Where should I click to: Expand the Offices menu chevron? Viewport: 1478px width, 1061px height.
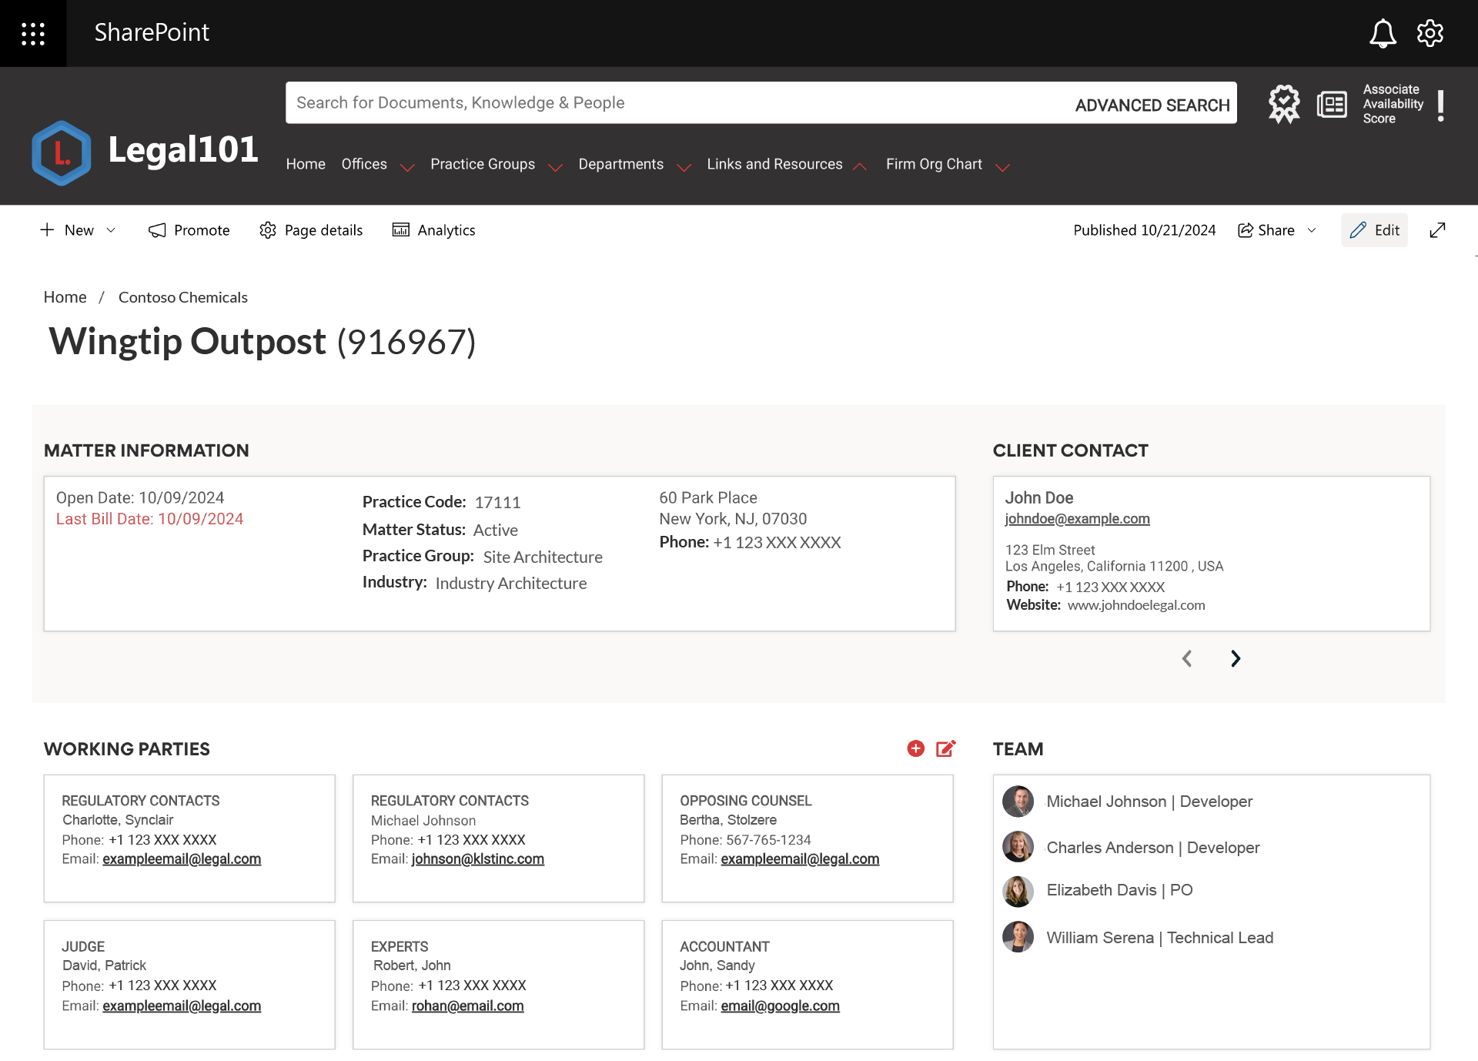click(x=407, y=167)
